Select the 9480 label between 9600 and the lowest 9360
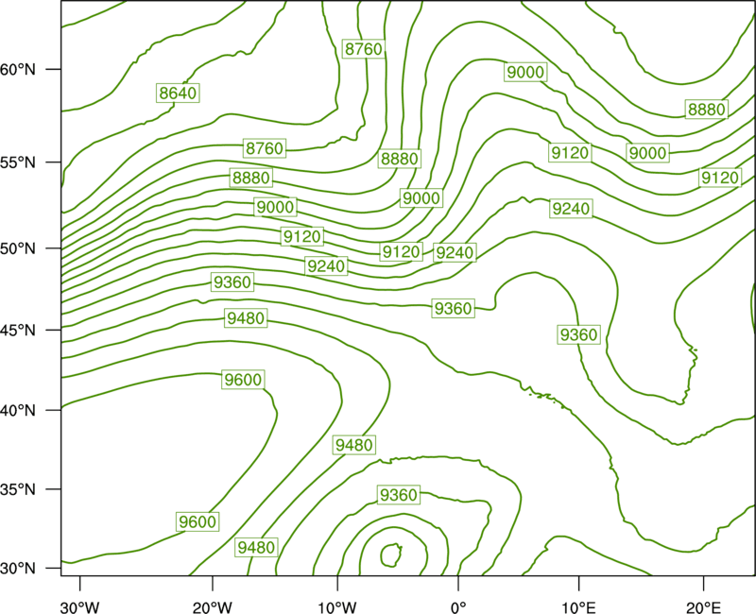 click(x=353, y=445)
